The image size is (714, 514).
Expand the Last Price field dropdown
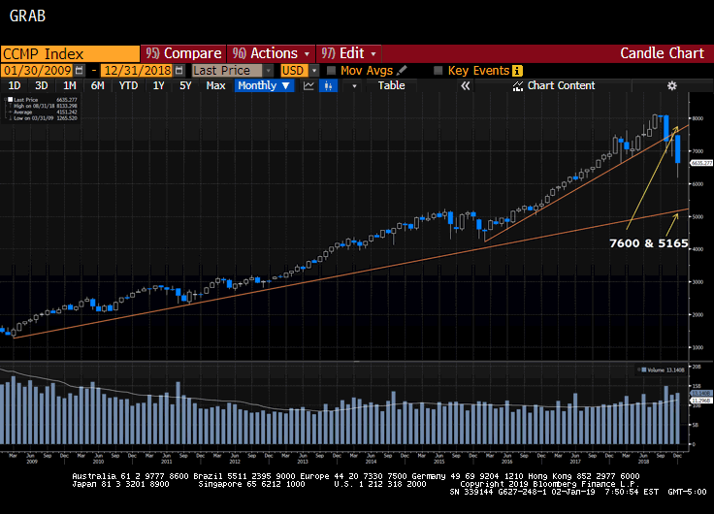point(268,71)
